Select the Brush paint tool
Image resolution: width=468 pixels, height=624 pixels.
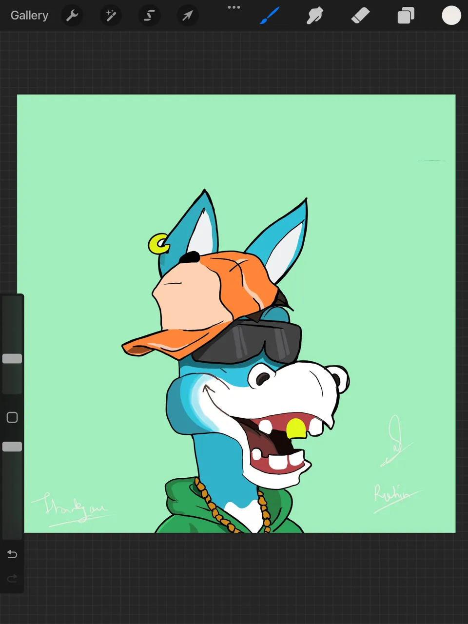coord(270,16)
